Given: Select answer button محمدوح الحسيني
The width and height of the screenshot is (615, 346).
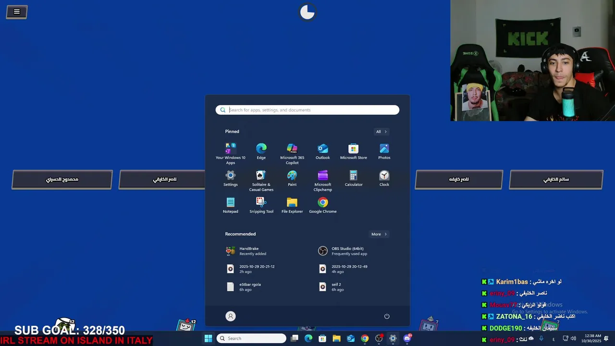Looking at the screenshot, I should click(x=62, y=179).
